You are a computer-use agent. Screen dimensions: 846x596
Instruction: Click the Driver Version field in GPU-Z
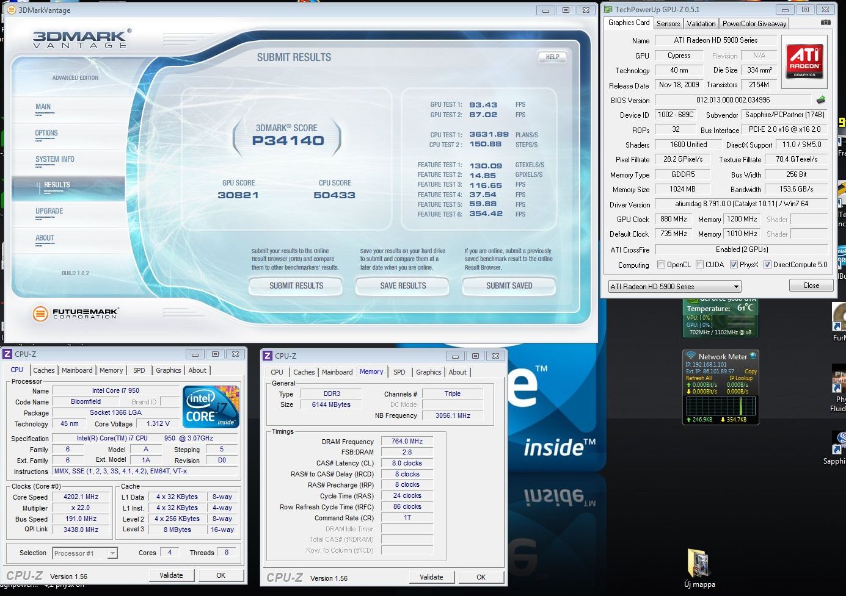click(x=742, y=204)
